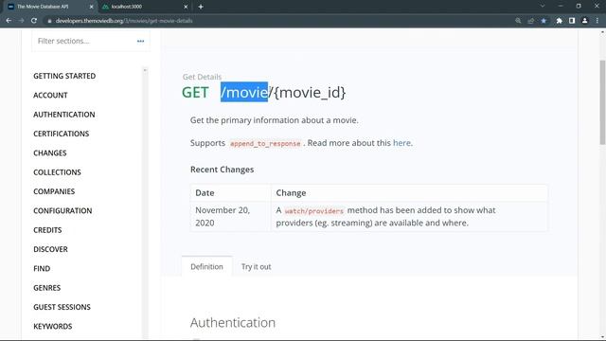Viewport: 606px width, 341px height.
Task: Open the 'here' link about append_to_response
Action: pos(401,143)
